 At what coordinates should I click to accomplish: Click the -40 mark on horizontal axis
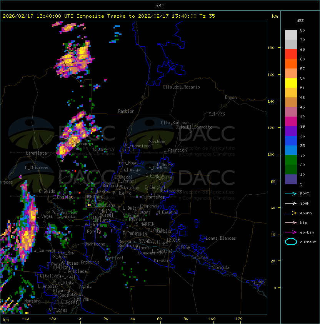click(x=25, y=319)
